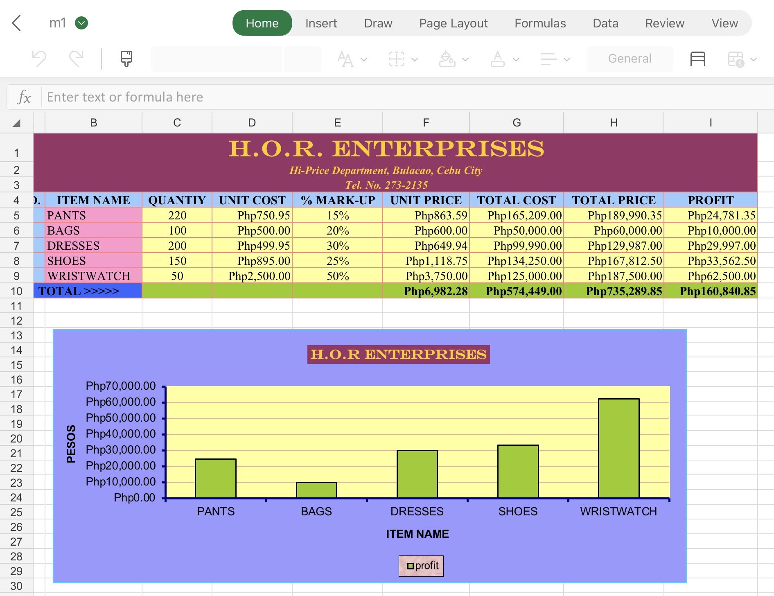Screen dimensions: 774x596
Task: Focus the formula bar input
Action: pyautogui.click(x=407, y=97)
